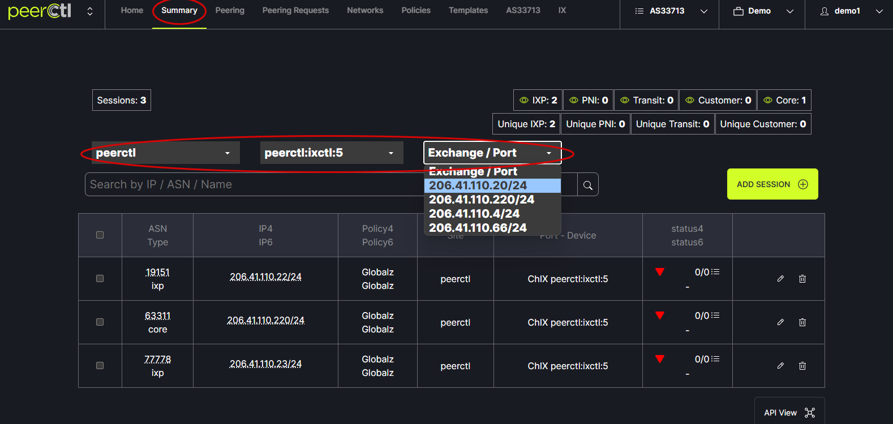Toggle the Core visibility filter
The width and height of the screenshot is (893, 424).
click(768, 101)
